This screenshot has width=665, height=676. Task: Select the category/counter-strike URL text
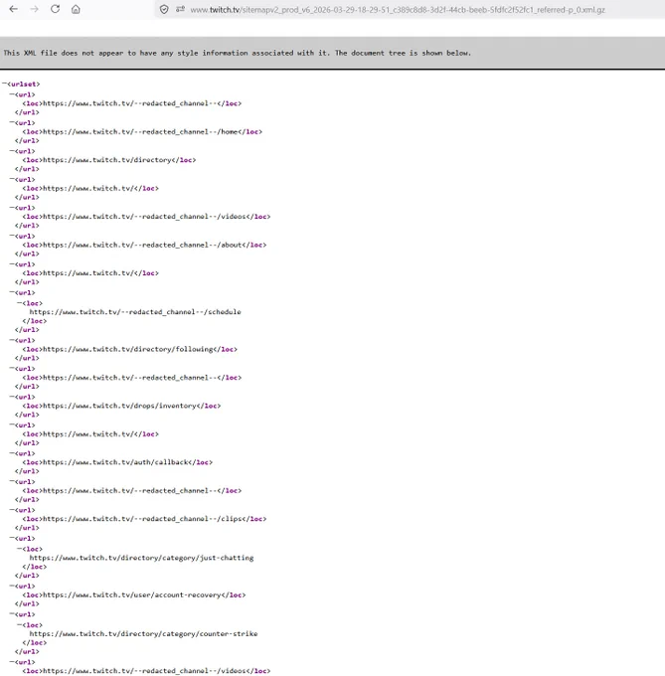(x=143, y=634)
